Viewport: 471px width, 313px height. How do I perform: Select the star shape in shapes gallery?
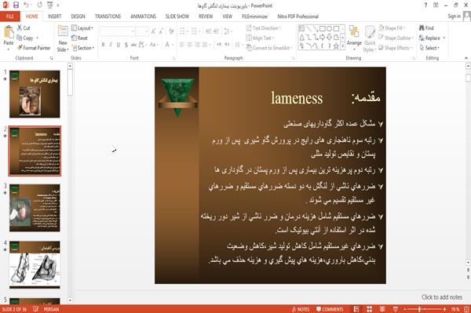click(336, 46)
